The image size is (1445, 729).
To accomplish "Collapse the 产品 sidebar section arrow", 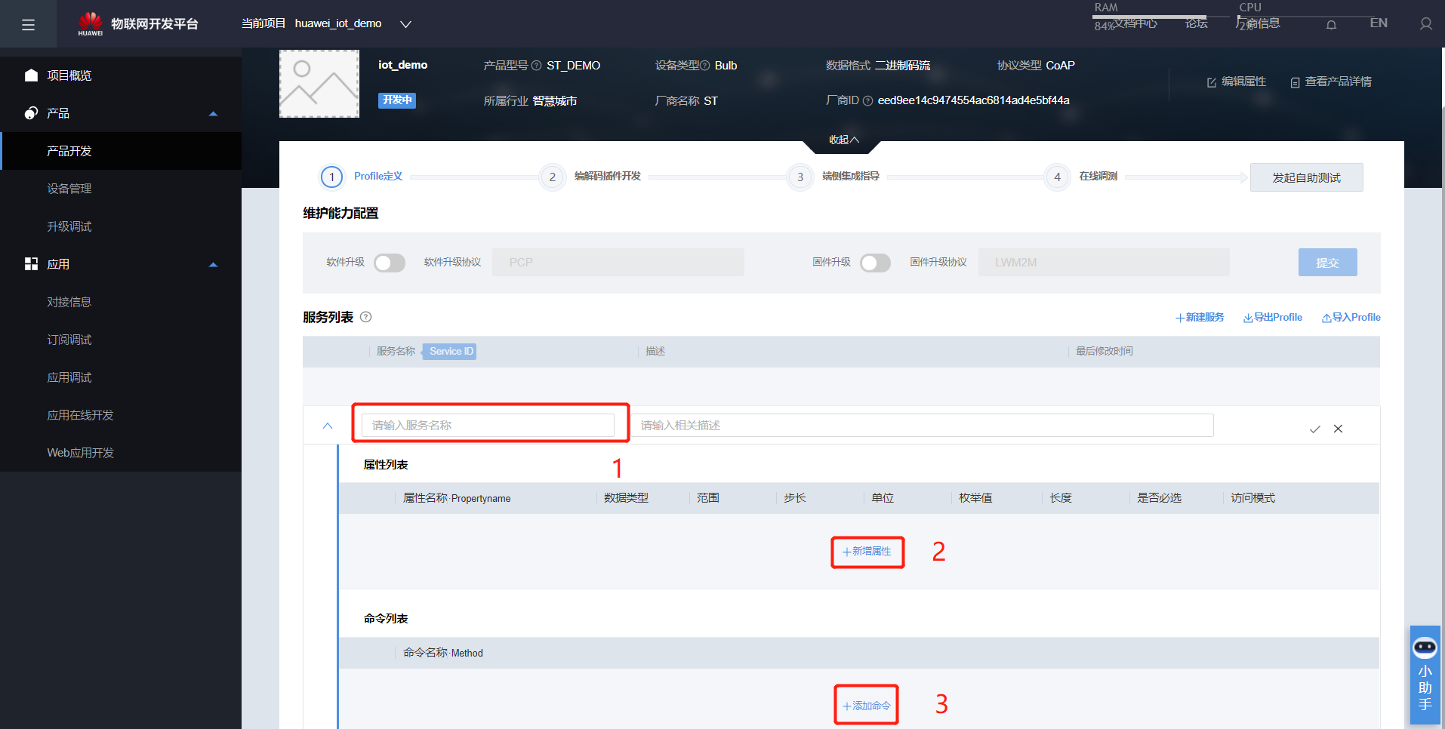I will tap(213, 113).
